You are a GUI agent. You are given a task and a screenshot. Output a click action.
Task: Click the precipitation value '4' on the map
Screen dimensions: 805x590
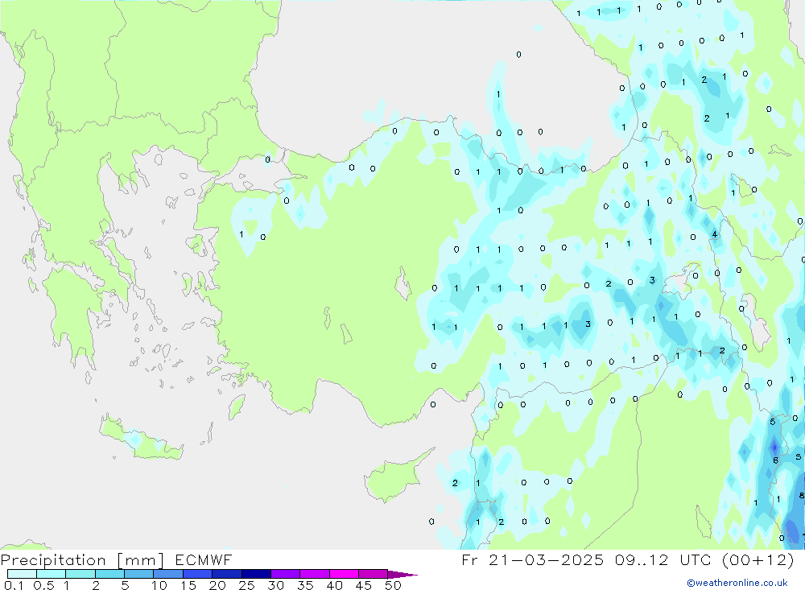tap(714, 235)
